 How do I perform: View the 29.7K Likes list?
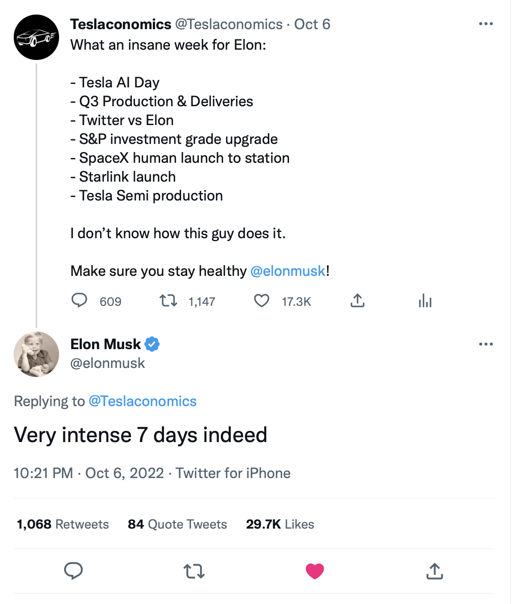pyautogui.click(x=280, y=524)
